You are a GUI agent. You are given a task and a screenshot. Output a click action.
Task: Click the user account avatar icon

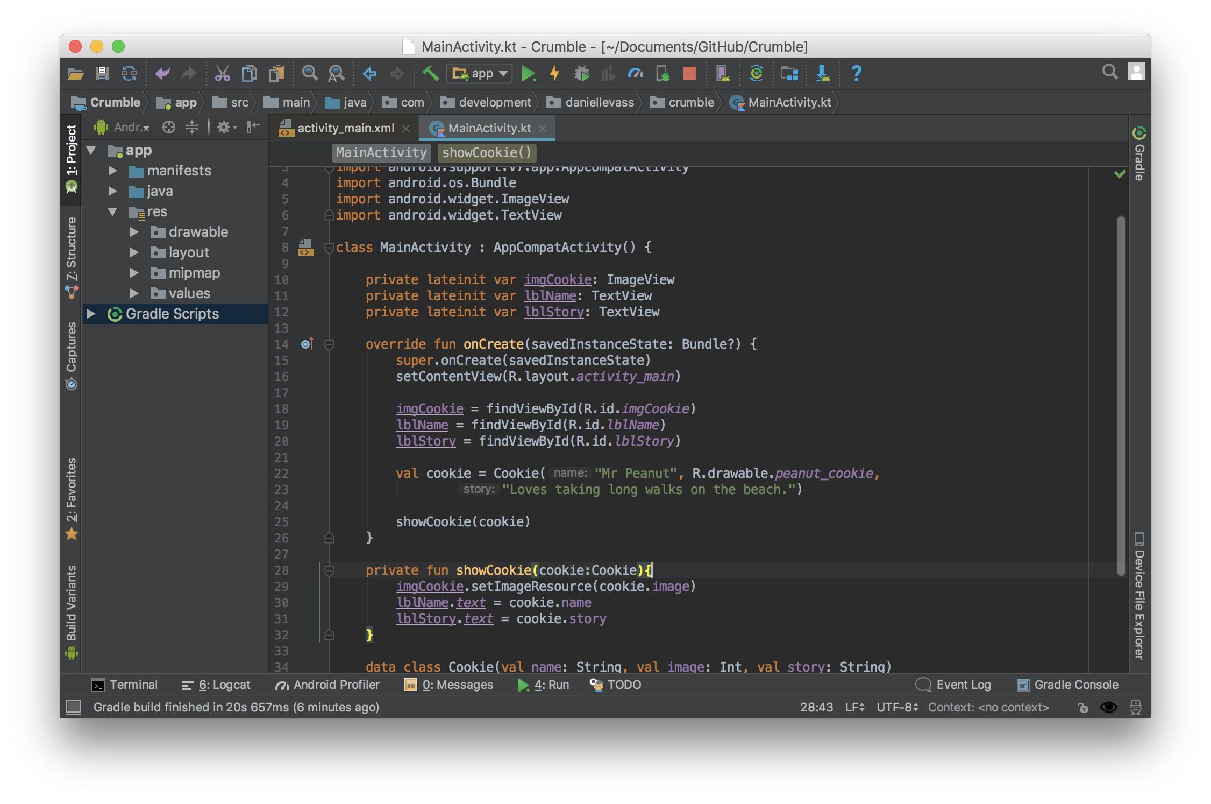[1137, 72]
